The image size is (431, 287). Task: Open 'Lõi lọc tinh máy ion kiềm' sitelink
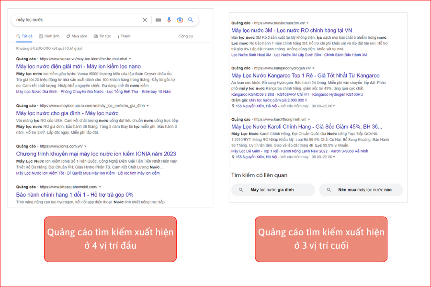point(139,173)
